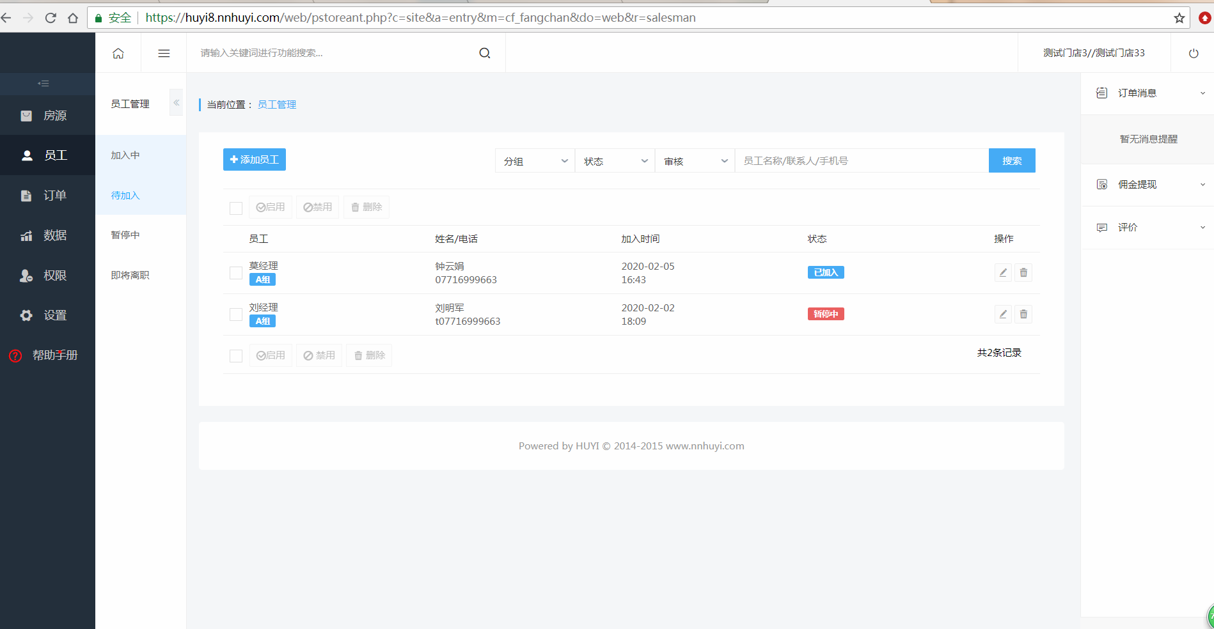Go back in browser history

[x=6, y=18]
